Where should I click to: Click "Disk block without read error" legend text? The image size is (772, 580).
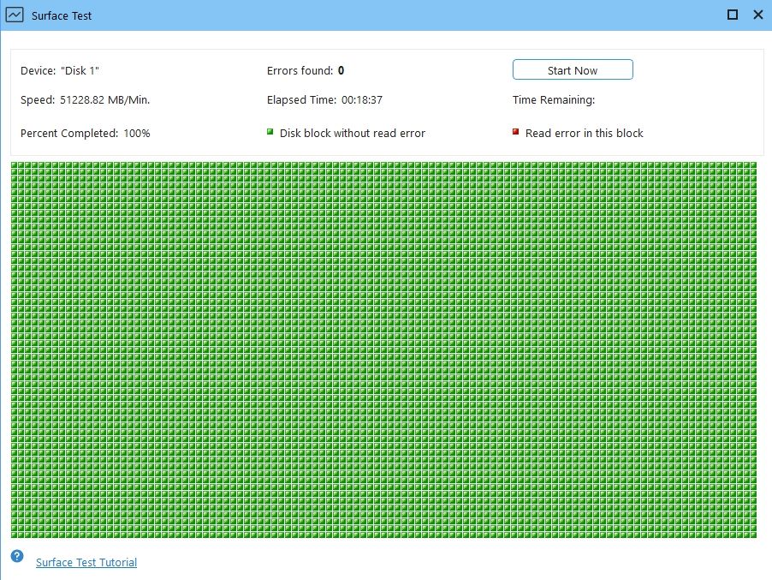tap(352, 133)
